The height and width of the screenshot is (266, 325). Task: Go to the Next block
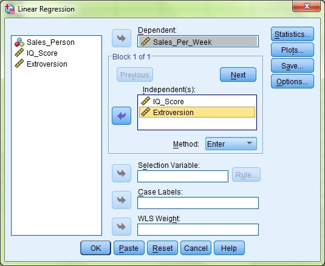coord(238,75)
